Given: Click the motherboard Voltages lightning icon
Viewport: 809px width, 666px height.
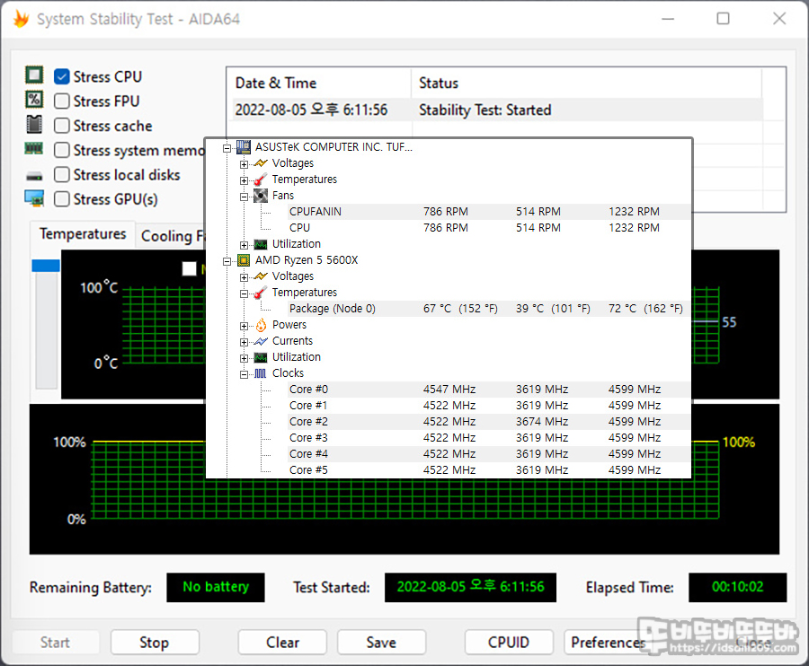Looking at the screenshot, I should pos(261,163).
